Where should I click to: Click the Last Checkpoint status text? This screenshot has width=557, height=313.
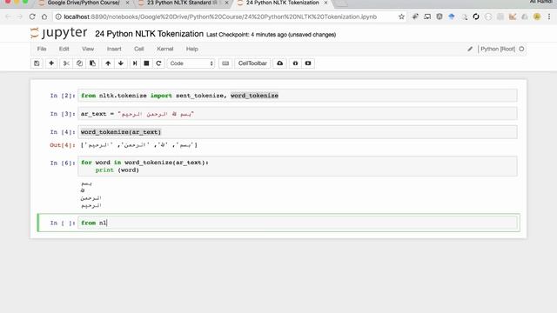coord(271,35)
